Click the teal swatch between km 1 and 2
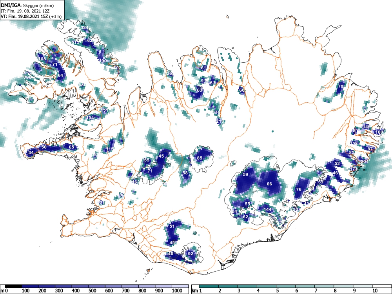 click(x=209, y=286)
